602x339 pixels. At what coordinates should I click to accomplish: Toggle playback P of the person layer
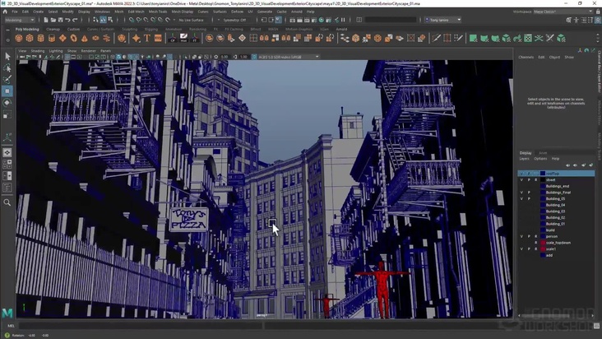point(529,236)
